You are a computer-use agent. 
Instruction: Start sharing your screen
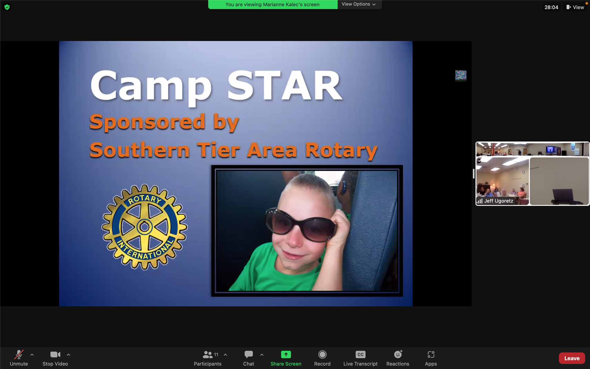point(286,358)
